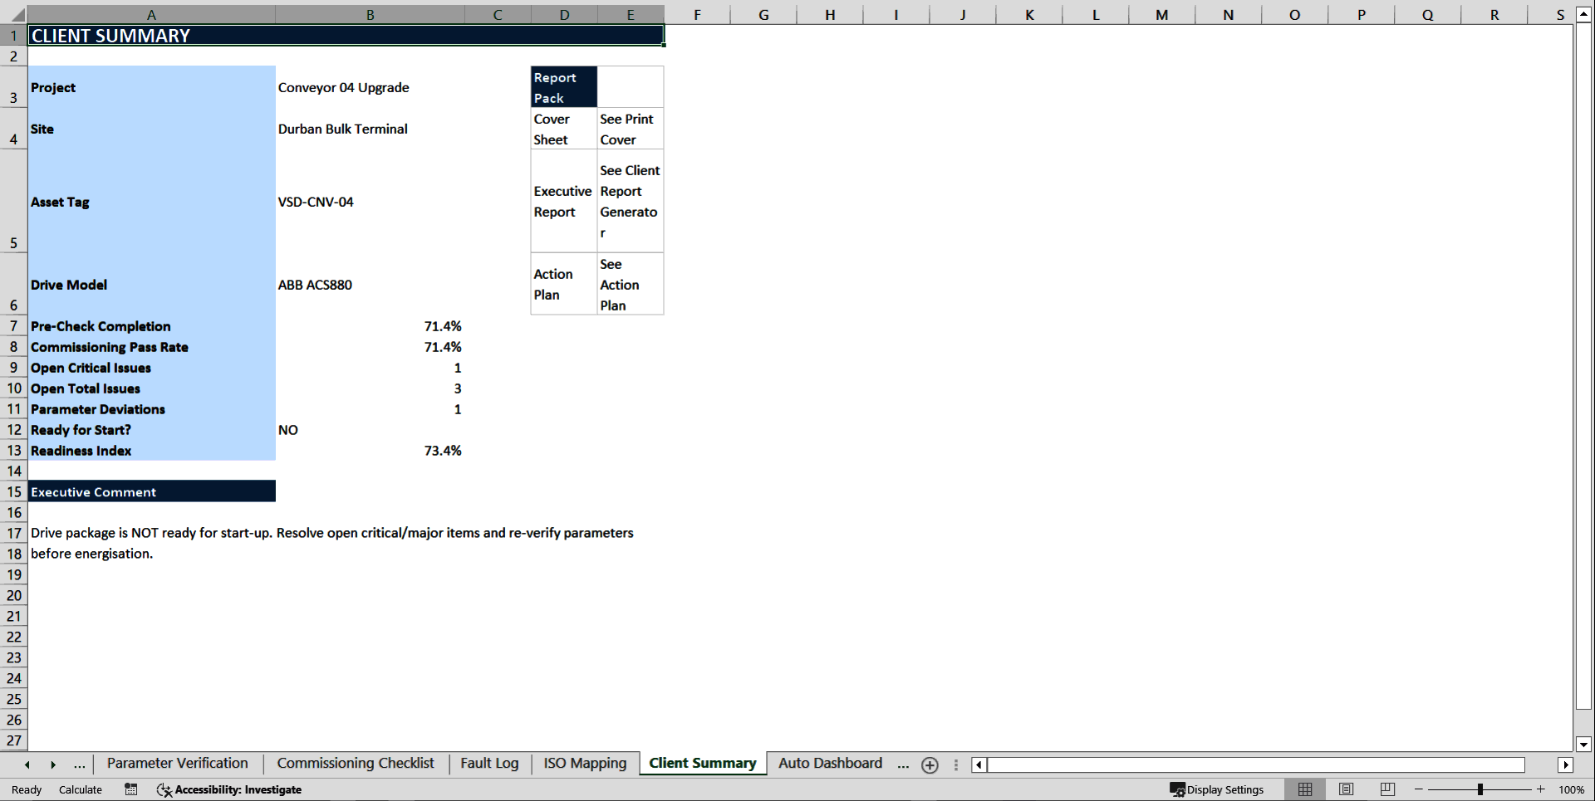
Task: Open Display Settings from the status bar
Action: pos(1218,789)
